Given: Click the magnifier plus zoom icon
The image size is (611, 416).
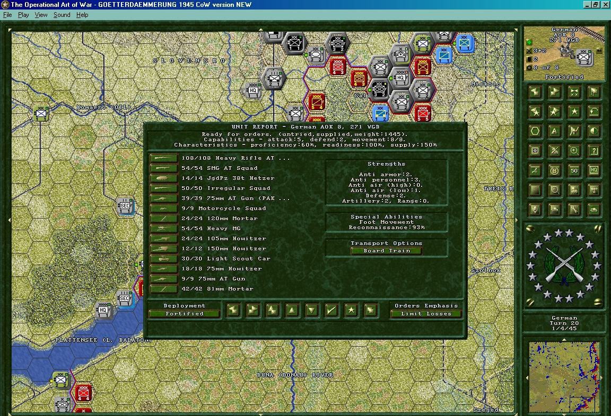Looking at the screenshot, I should click(x=574, y=151).
